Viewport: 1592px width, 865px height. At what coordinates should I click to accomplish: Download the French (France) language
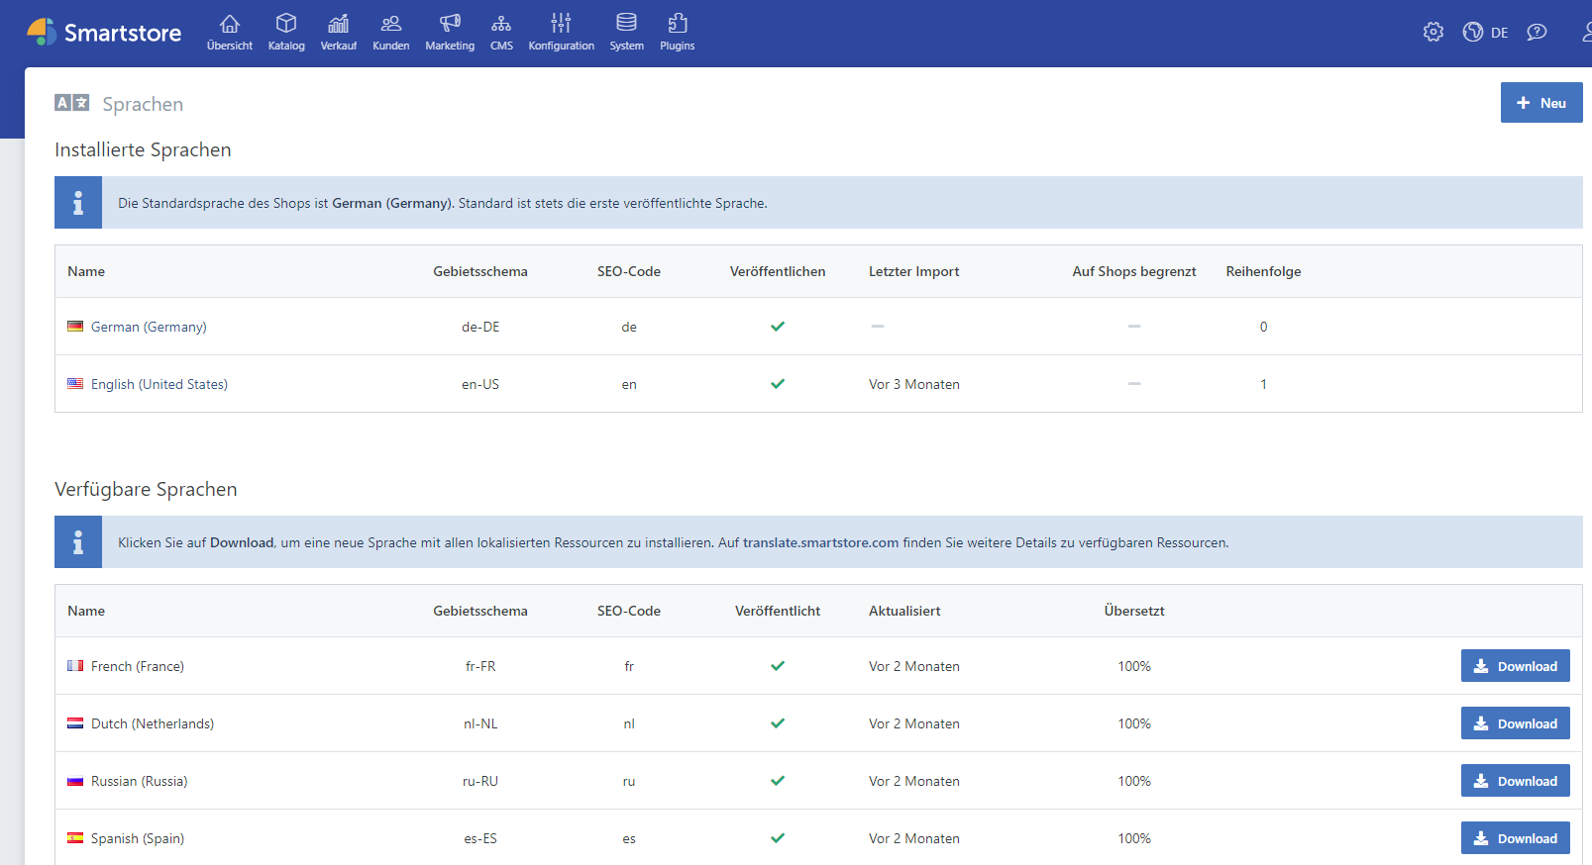pyautogui.click(x=1515, y=666)
